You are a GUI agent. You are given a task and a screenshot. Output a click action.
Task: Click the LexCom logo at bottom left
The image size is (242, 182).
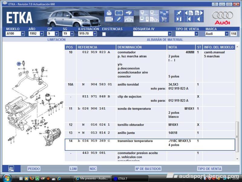coord(11,169)
